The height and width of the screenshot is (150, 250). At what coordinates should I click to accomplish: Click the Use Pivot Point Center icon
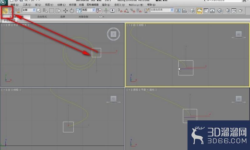click(x=99, y=11)
